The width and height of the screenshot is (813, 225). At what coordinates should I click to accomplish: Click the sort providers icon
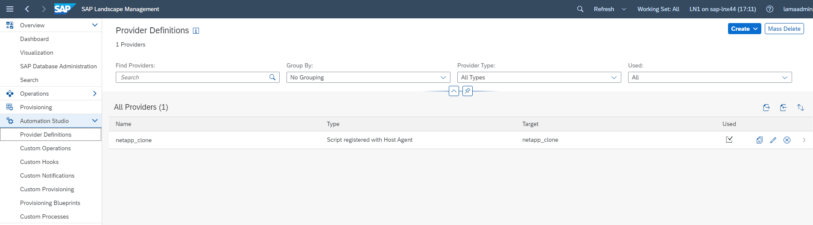click(801, 108)
